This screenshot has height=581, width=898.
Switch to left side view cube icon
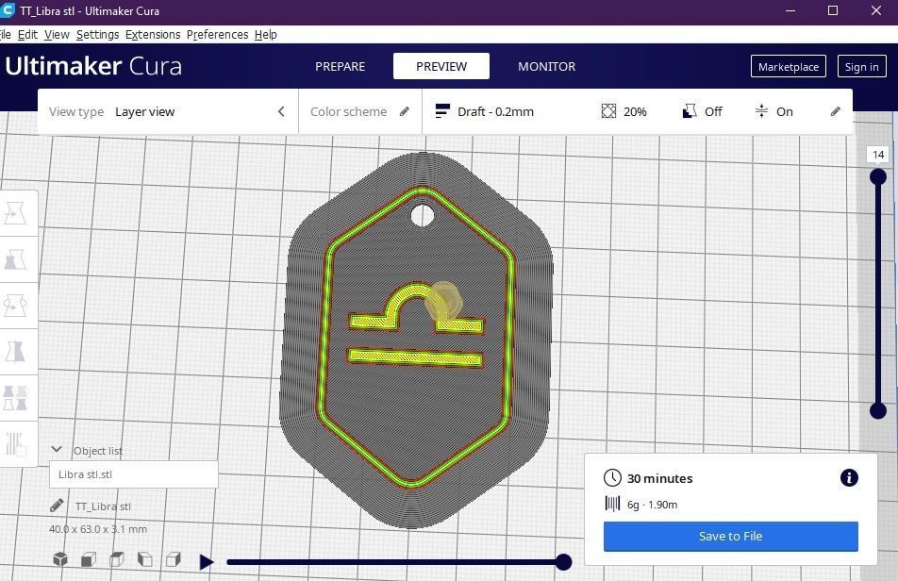(x=145, y=559)
